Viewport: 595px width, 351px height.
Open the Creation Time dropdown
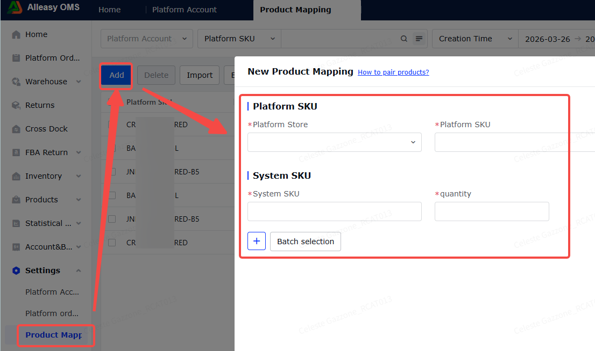475,39
